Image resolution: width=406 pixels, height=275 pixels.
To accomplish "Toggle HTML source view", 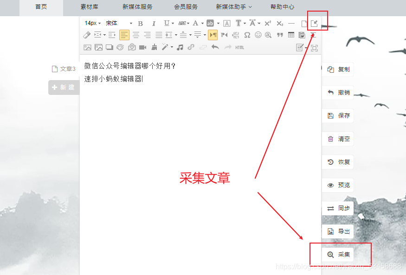I will [x=240, y=48].
